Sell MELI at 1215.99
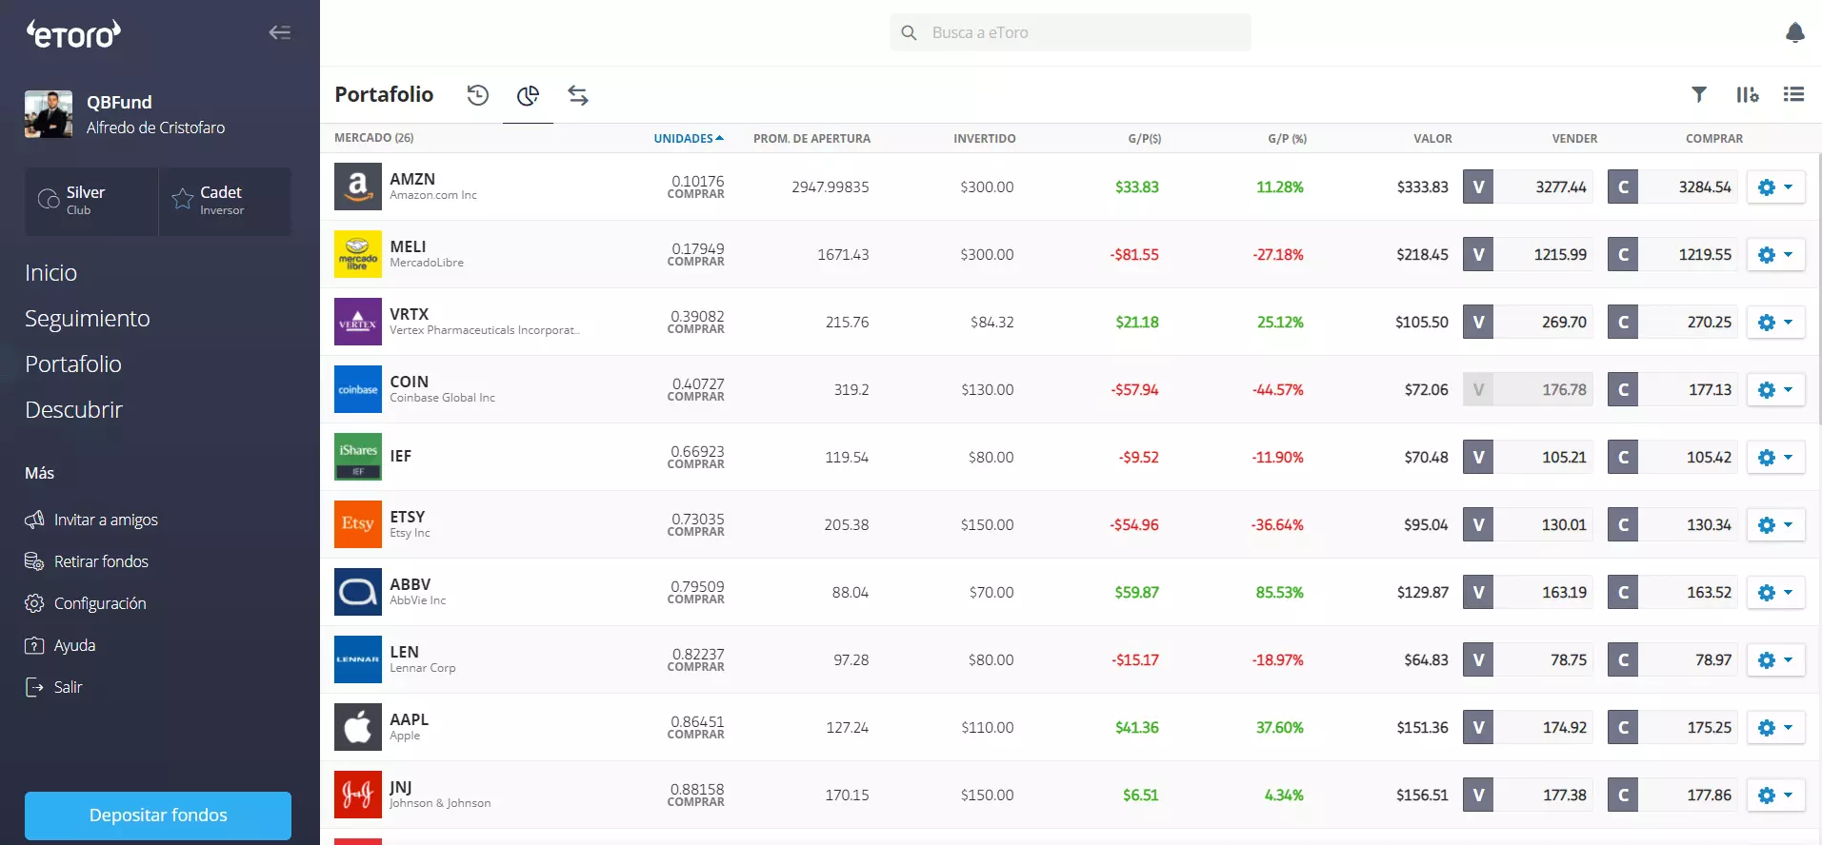Image resolution: width=1822 pixels, height=845 pixels. click(1529, 254)
